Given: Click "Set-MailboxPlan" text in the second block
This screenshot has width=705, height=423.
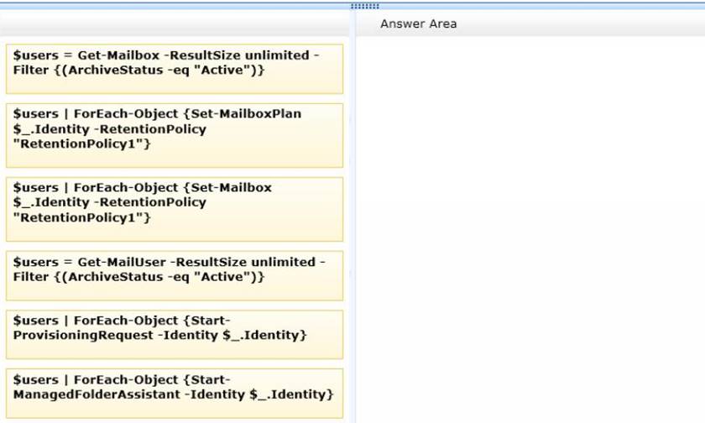Looking at the screenshot, I should point(253,114).
